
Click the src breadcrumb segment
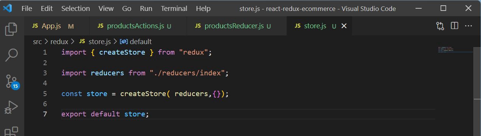coord(37,41)
